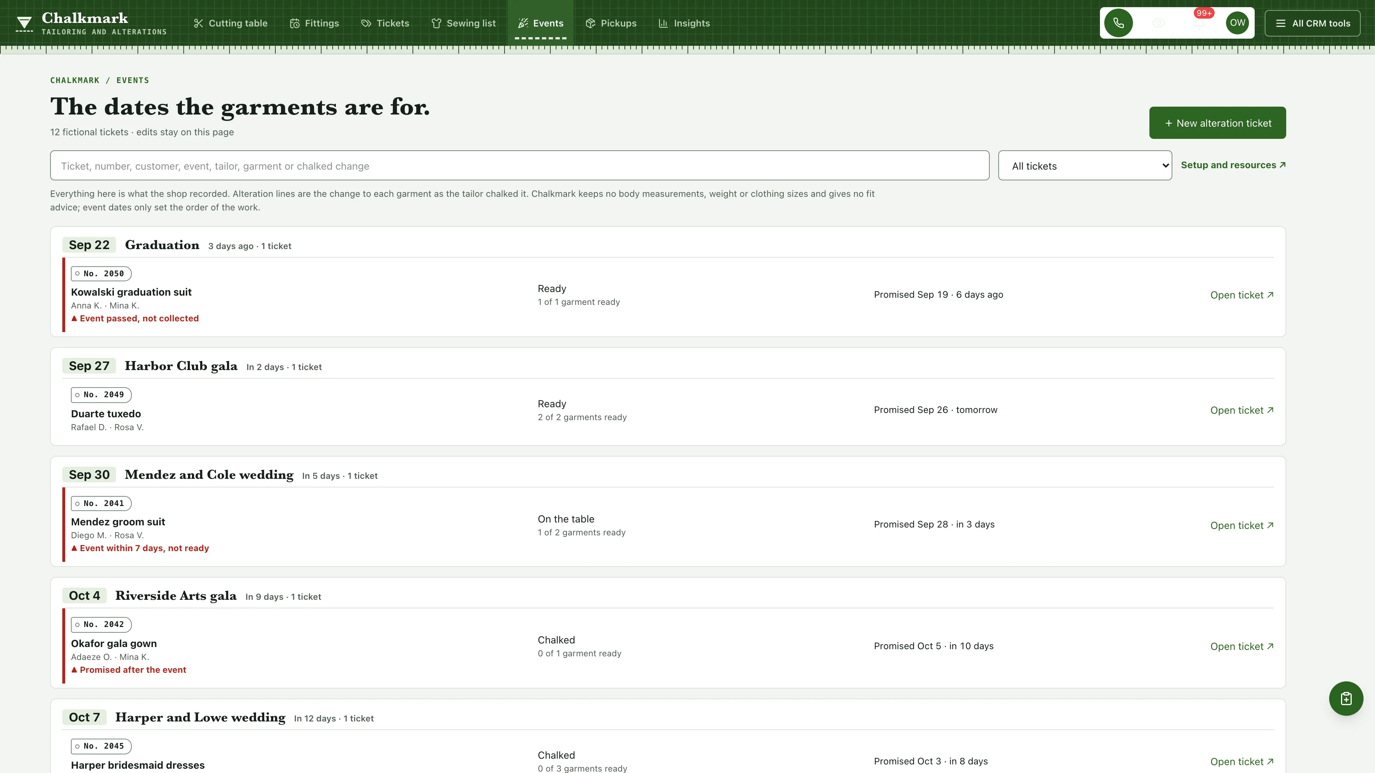Click the Mendez and Cole wedding heading
This screenshot has width=1375, height=773.
pyautogui.click(x=209, y=475)
